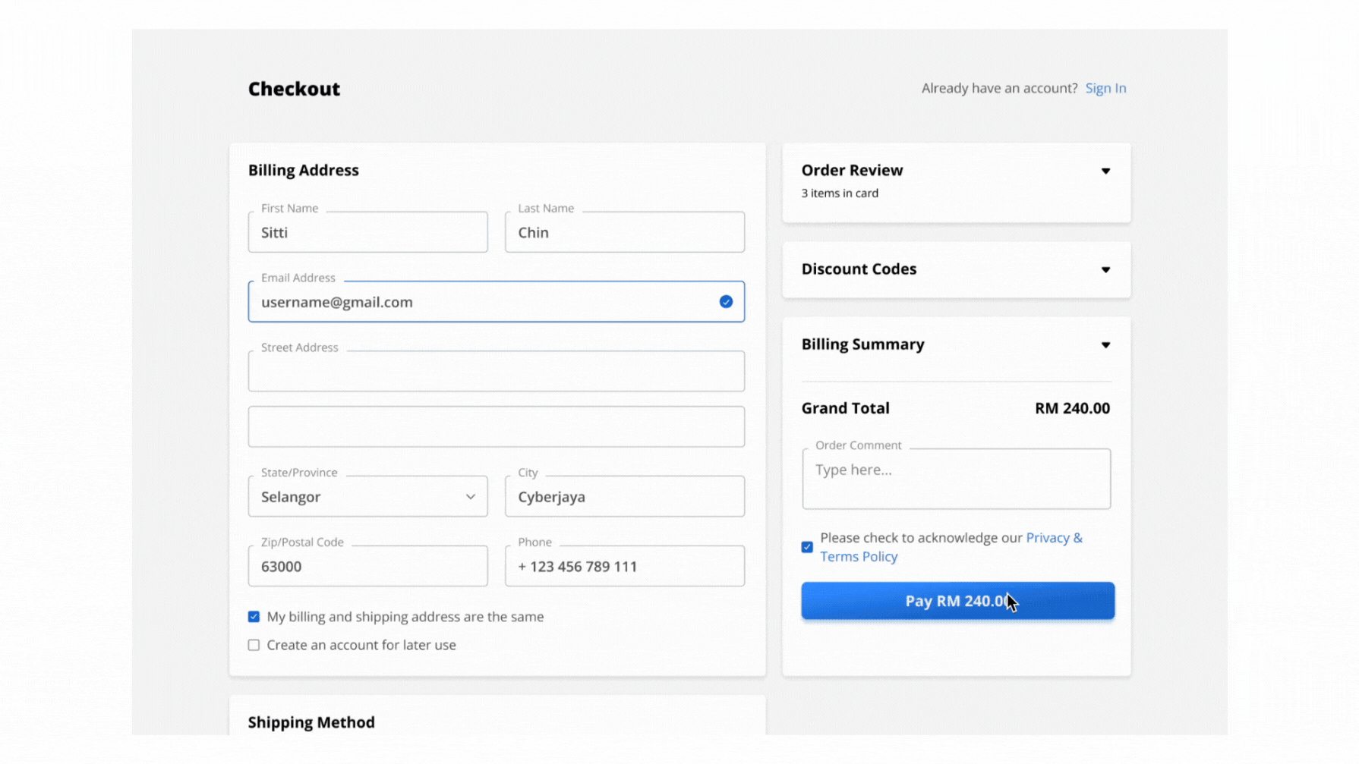Screen dimensions: 1359x764
Task: Collapse the Billing Summary arrow
Action: click(1105, 345)
